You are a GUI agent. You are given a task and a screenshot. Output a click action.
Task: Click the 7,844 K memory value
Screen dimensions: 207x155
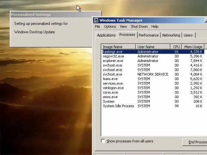[x=196, y=61]
